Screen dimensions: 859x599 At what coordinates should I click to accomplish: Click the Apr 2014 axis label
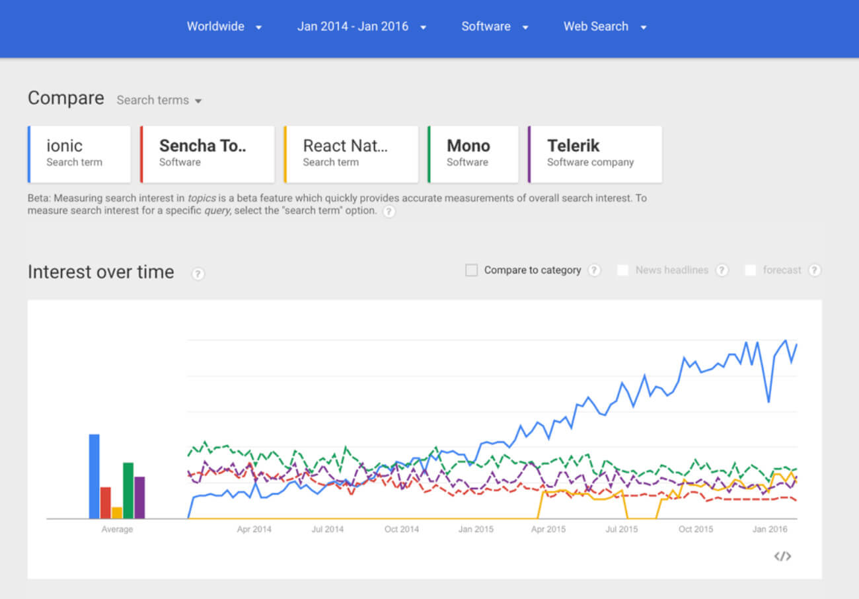tap(254, 530)
